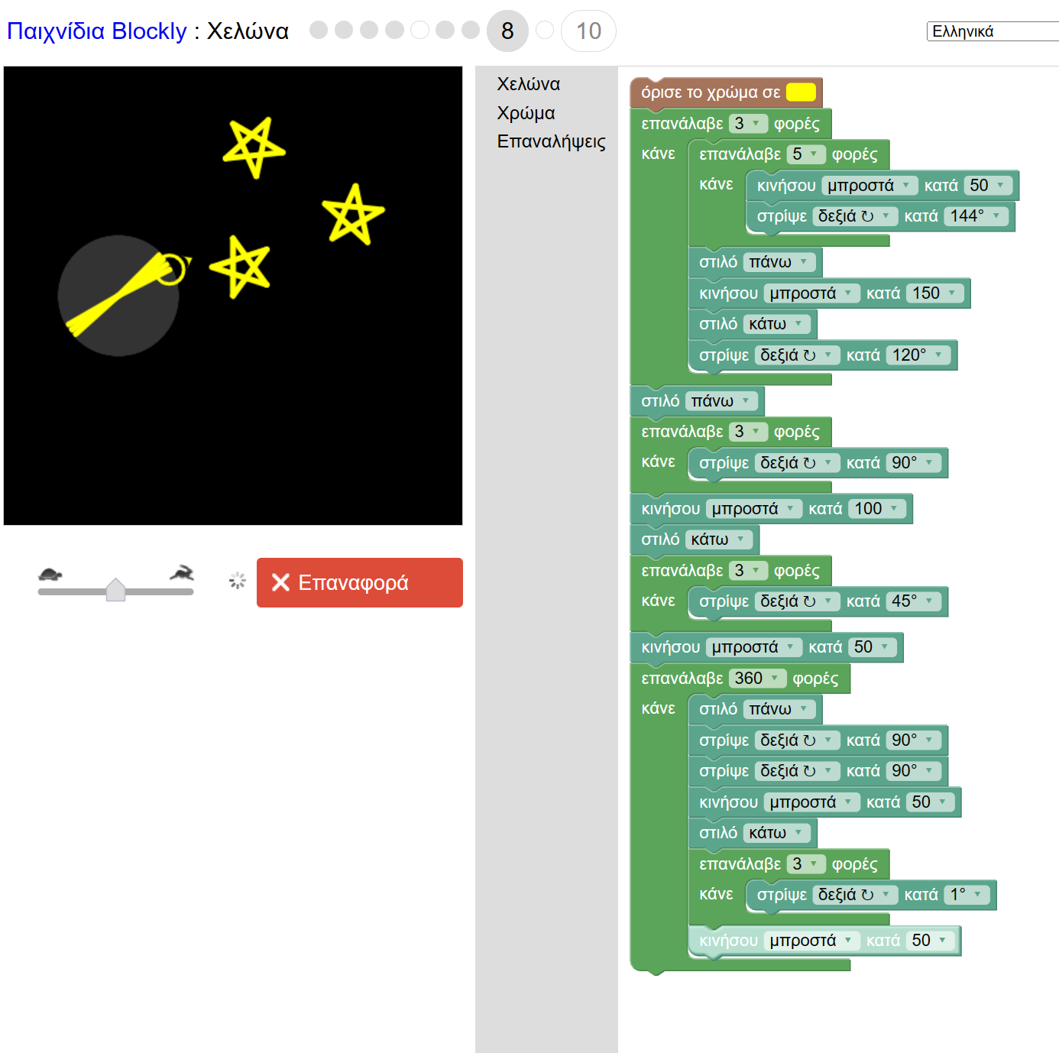Click the yellow color swatch in the set color block
The height and width of the screenshot is (1053, 1059).
point(801,92)
